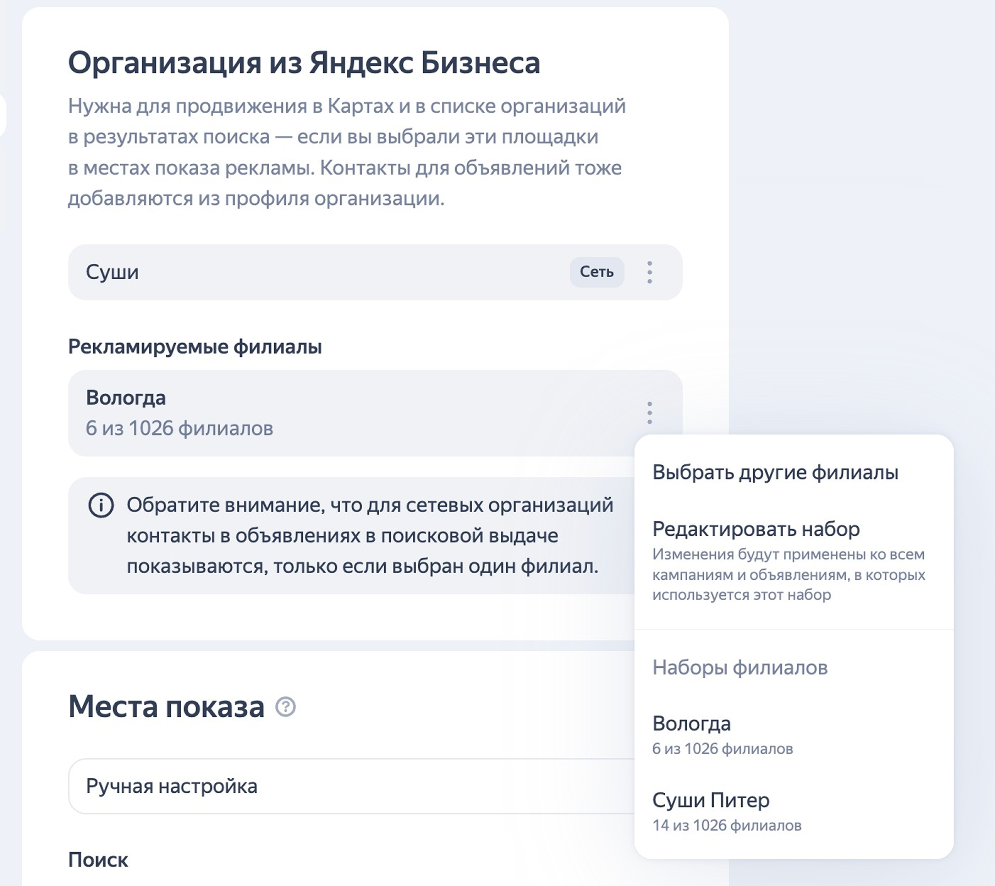Image resolution: width=995 pixels, height=886 pixels.
Task: Click the three-dot icon on the Вологда card
Action: (x=649, y=413)
